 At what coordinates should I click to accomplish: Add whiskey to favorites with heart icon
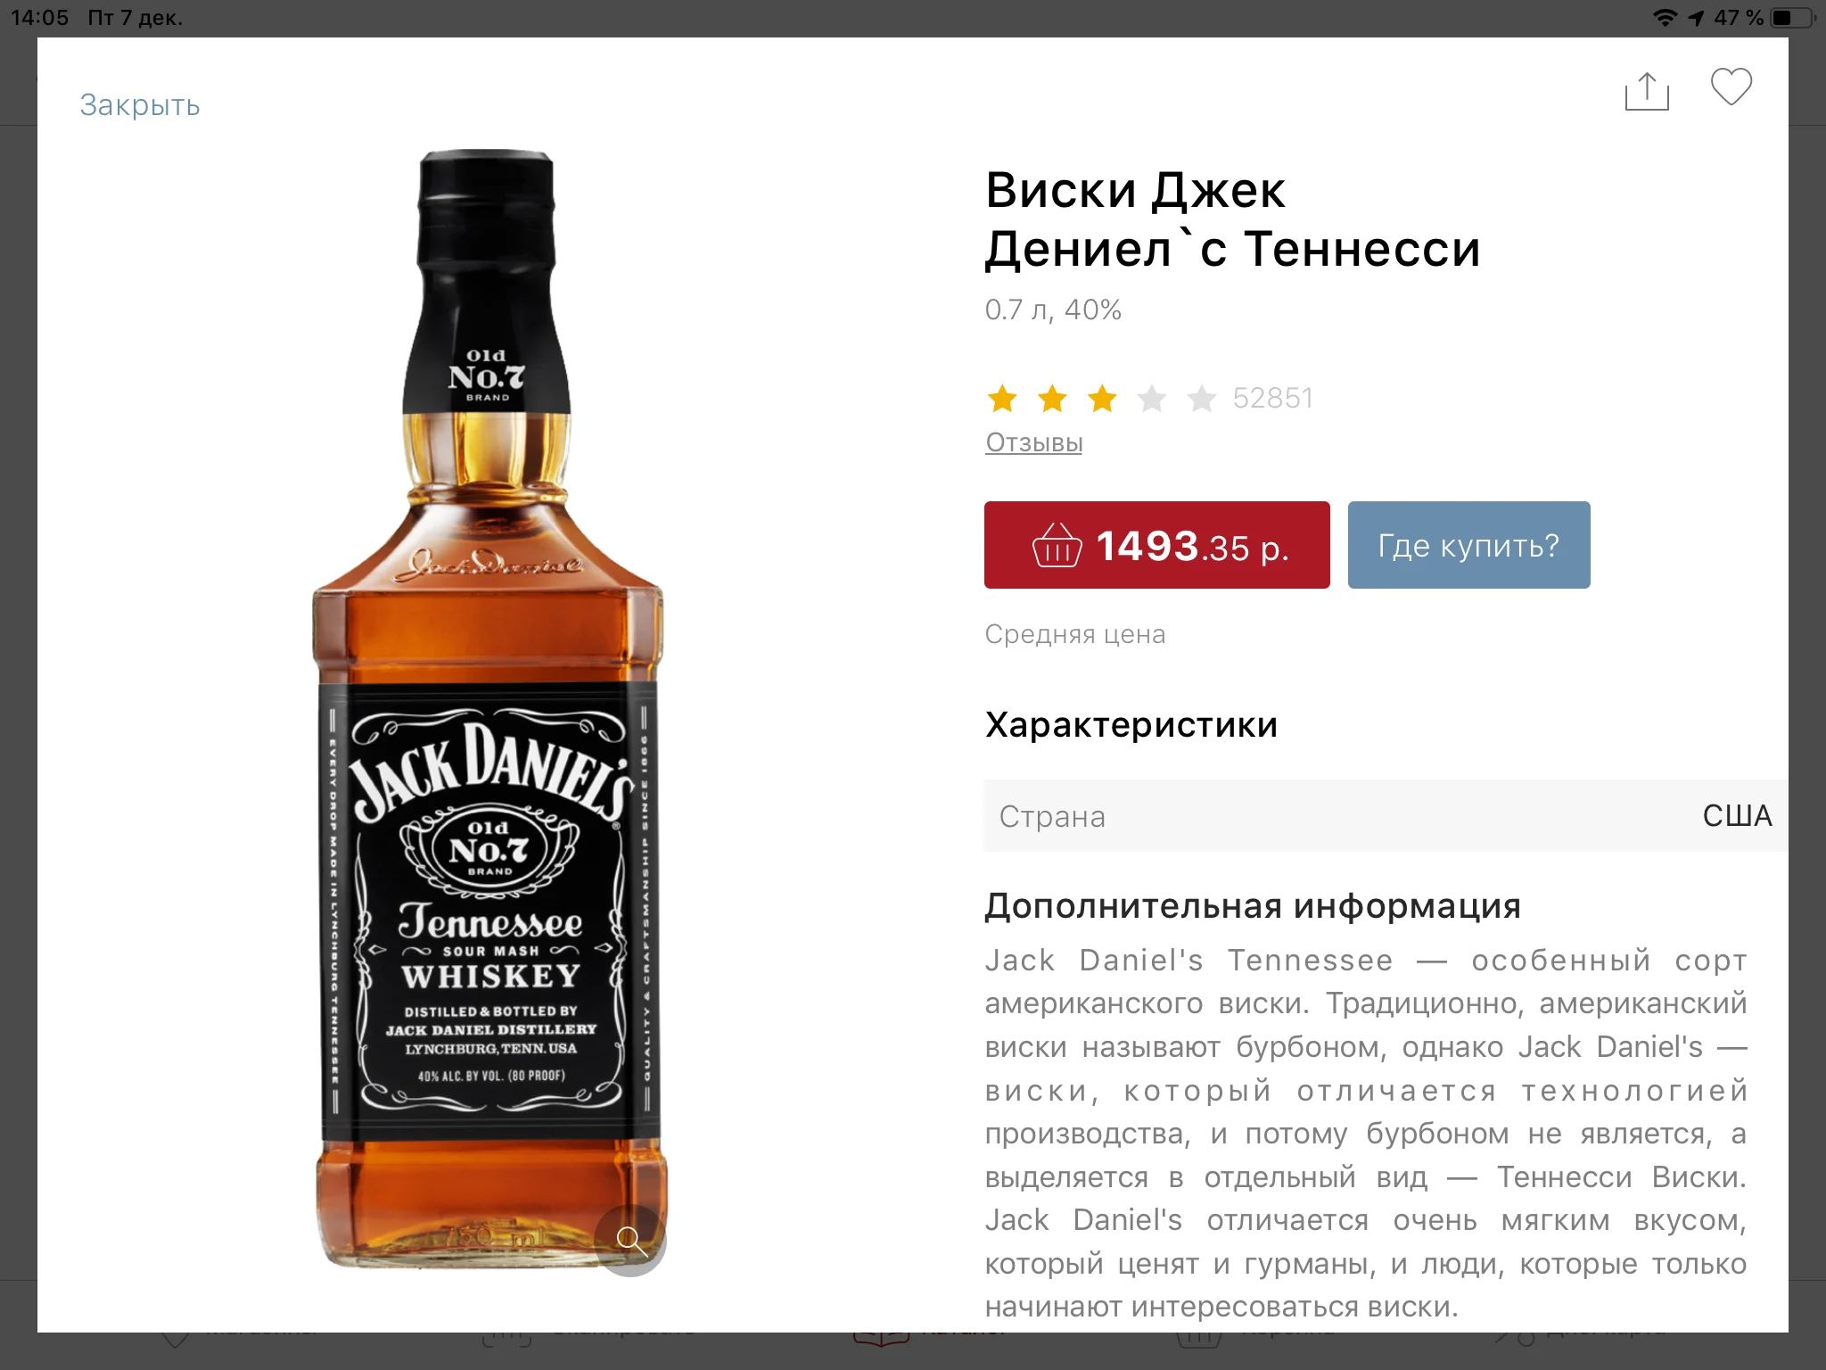[1731, 87]
